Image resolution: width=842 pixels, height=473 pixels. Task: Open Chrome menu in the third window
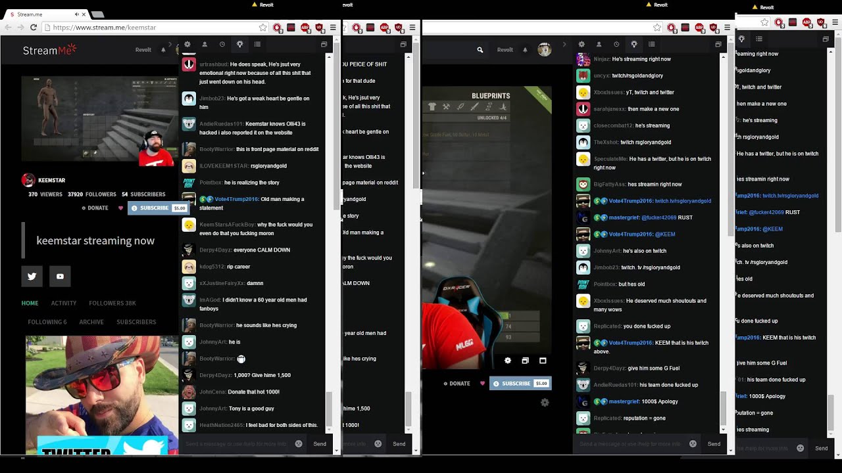727,28
